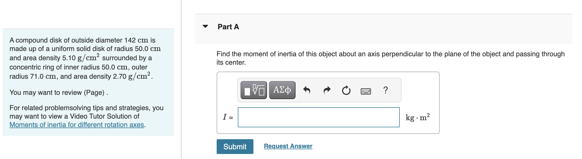The height and width of the screenshot is (159, 582).
Task: Open help with the question mark
Action: click(x=385, y=90)
